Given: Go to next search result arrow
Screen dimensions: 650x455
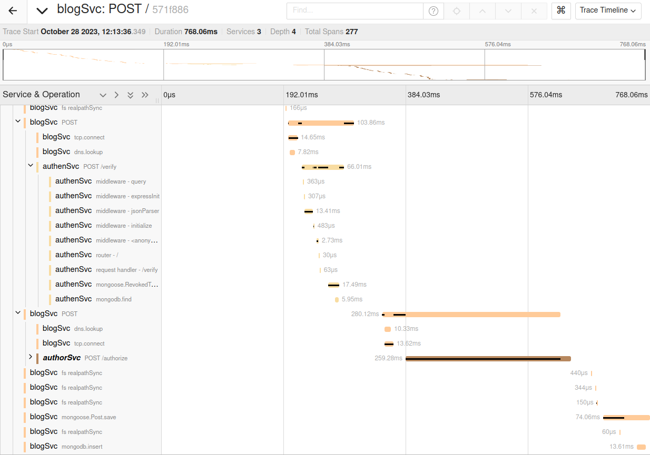Looking at the screenshot, I should coord(508,11).
